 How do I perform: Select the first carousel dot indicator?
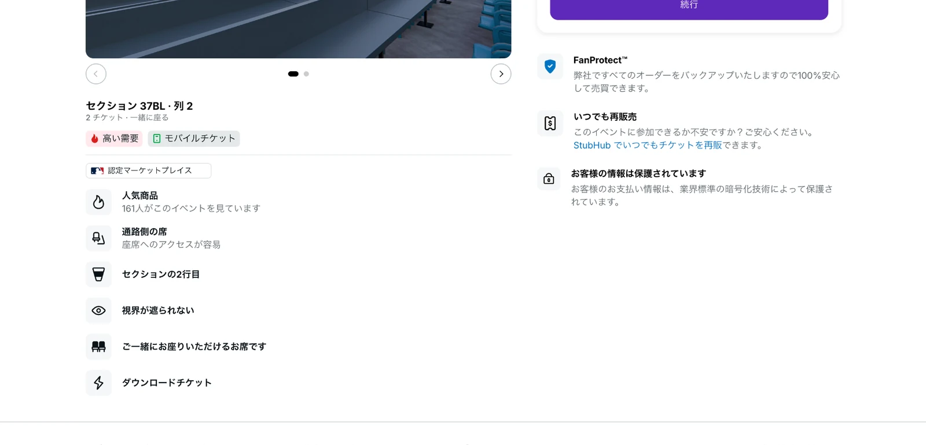coord(293,74)
